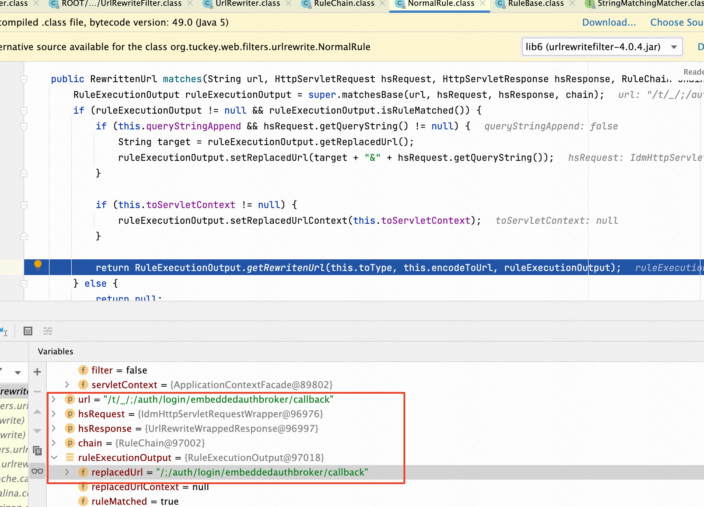Screen dimensions: 704x507
Task: Expand the chain RuleChain variable
Action: point(54,443)
